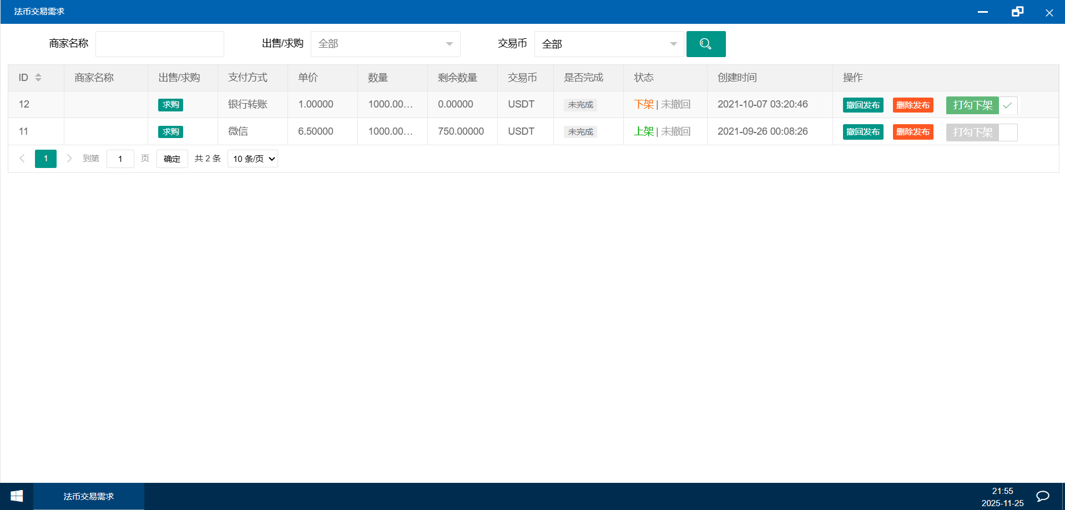Sort table by ID column arrows
Screen dimensions: 1065x510
coord(38,78)
